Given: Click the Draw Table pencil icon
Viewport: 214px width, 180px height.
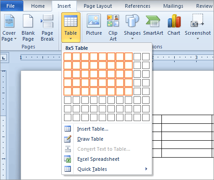Looking at the screenshot, I should [x=68, y=139].
